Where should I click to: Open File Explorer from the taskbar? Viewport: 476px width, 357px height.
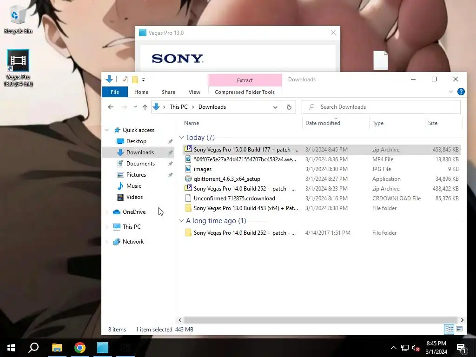click(57, 348)
